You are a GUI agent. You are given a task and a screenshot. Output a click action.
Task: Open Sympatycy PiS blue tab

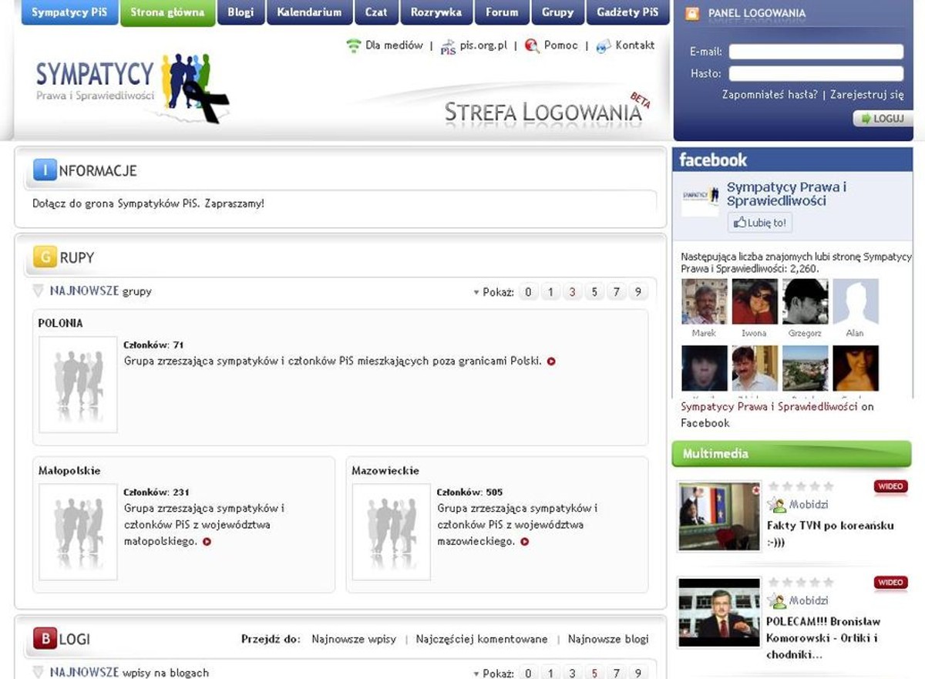point(69,12)
